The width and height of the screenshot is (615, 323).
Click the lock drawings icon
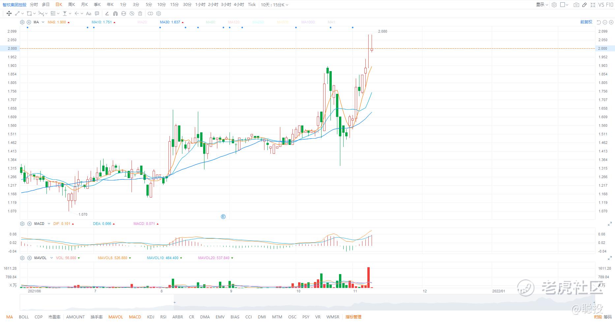point(124,13)
